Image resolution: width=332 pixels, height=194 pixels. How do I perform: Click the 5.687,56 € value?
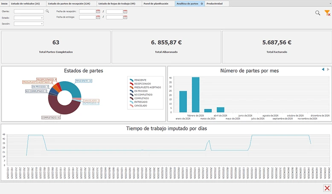277,42
